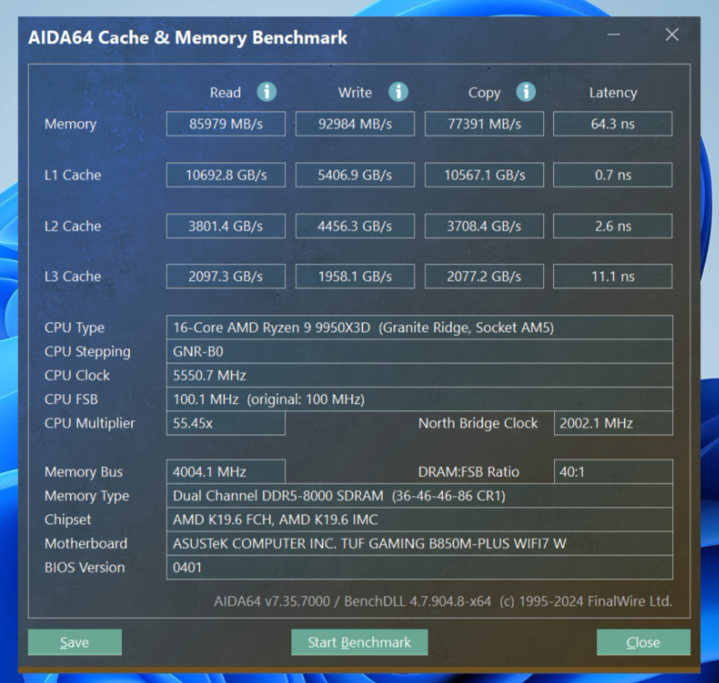Click the Read info icon

(x=266, y=92)
